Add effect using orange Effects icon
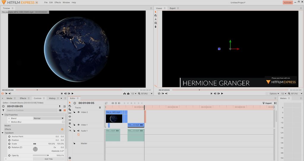 point(62,129)
